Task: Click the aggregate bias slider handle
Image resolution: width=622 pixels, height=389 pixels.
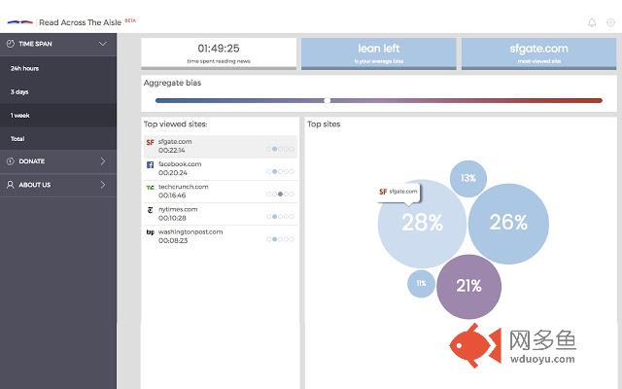Action: 328,100
